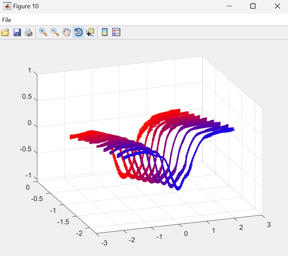Click the 0.5 tick label on the vertical axis
Image resolution: width=288 pixels, height=256 pixels.
[x=27, y=97]
